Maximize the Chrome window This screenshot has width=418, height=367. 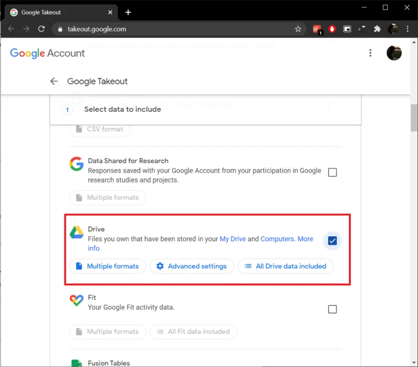click(x=385, y=7)
